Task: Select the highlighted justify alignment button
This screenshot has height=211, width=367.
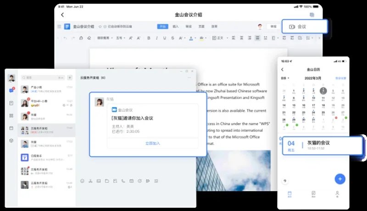Action: (257, 38)
